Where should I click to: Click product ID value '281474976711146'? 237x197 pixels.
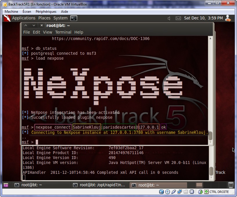[126, 153]
